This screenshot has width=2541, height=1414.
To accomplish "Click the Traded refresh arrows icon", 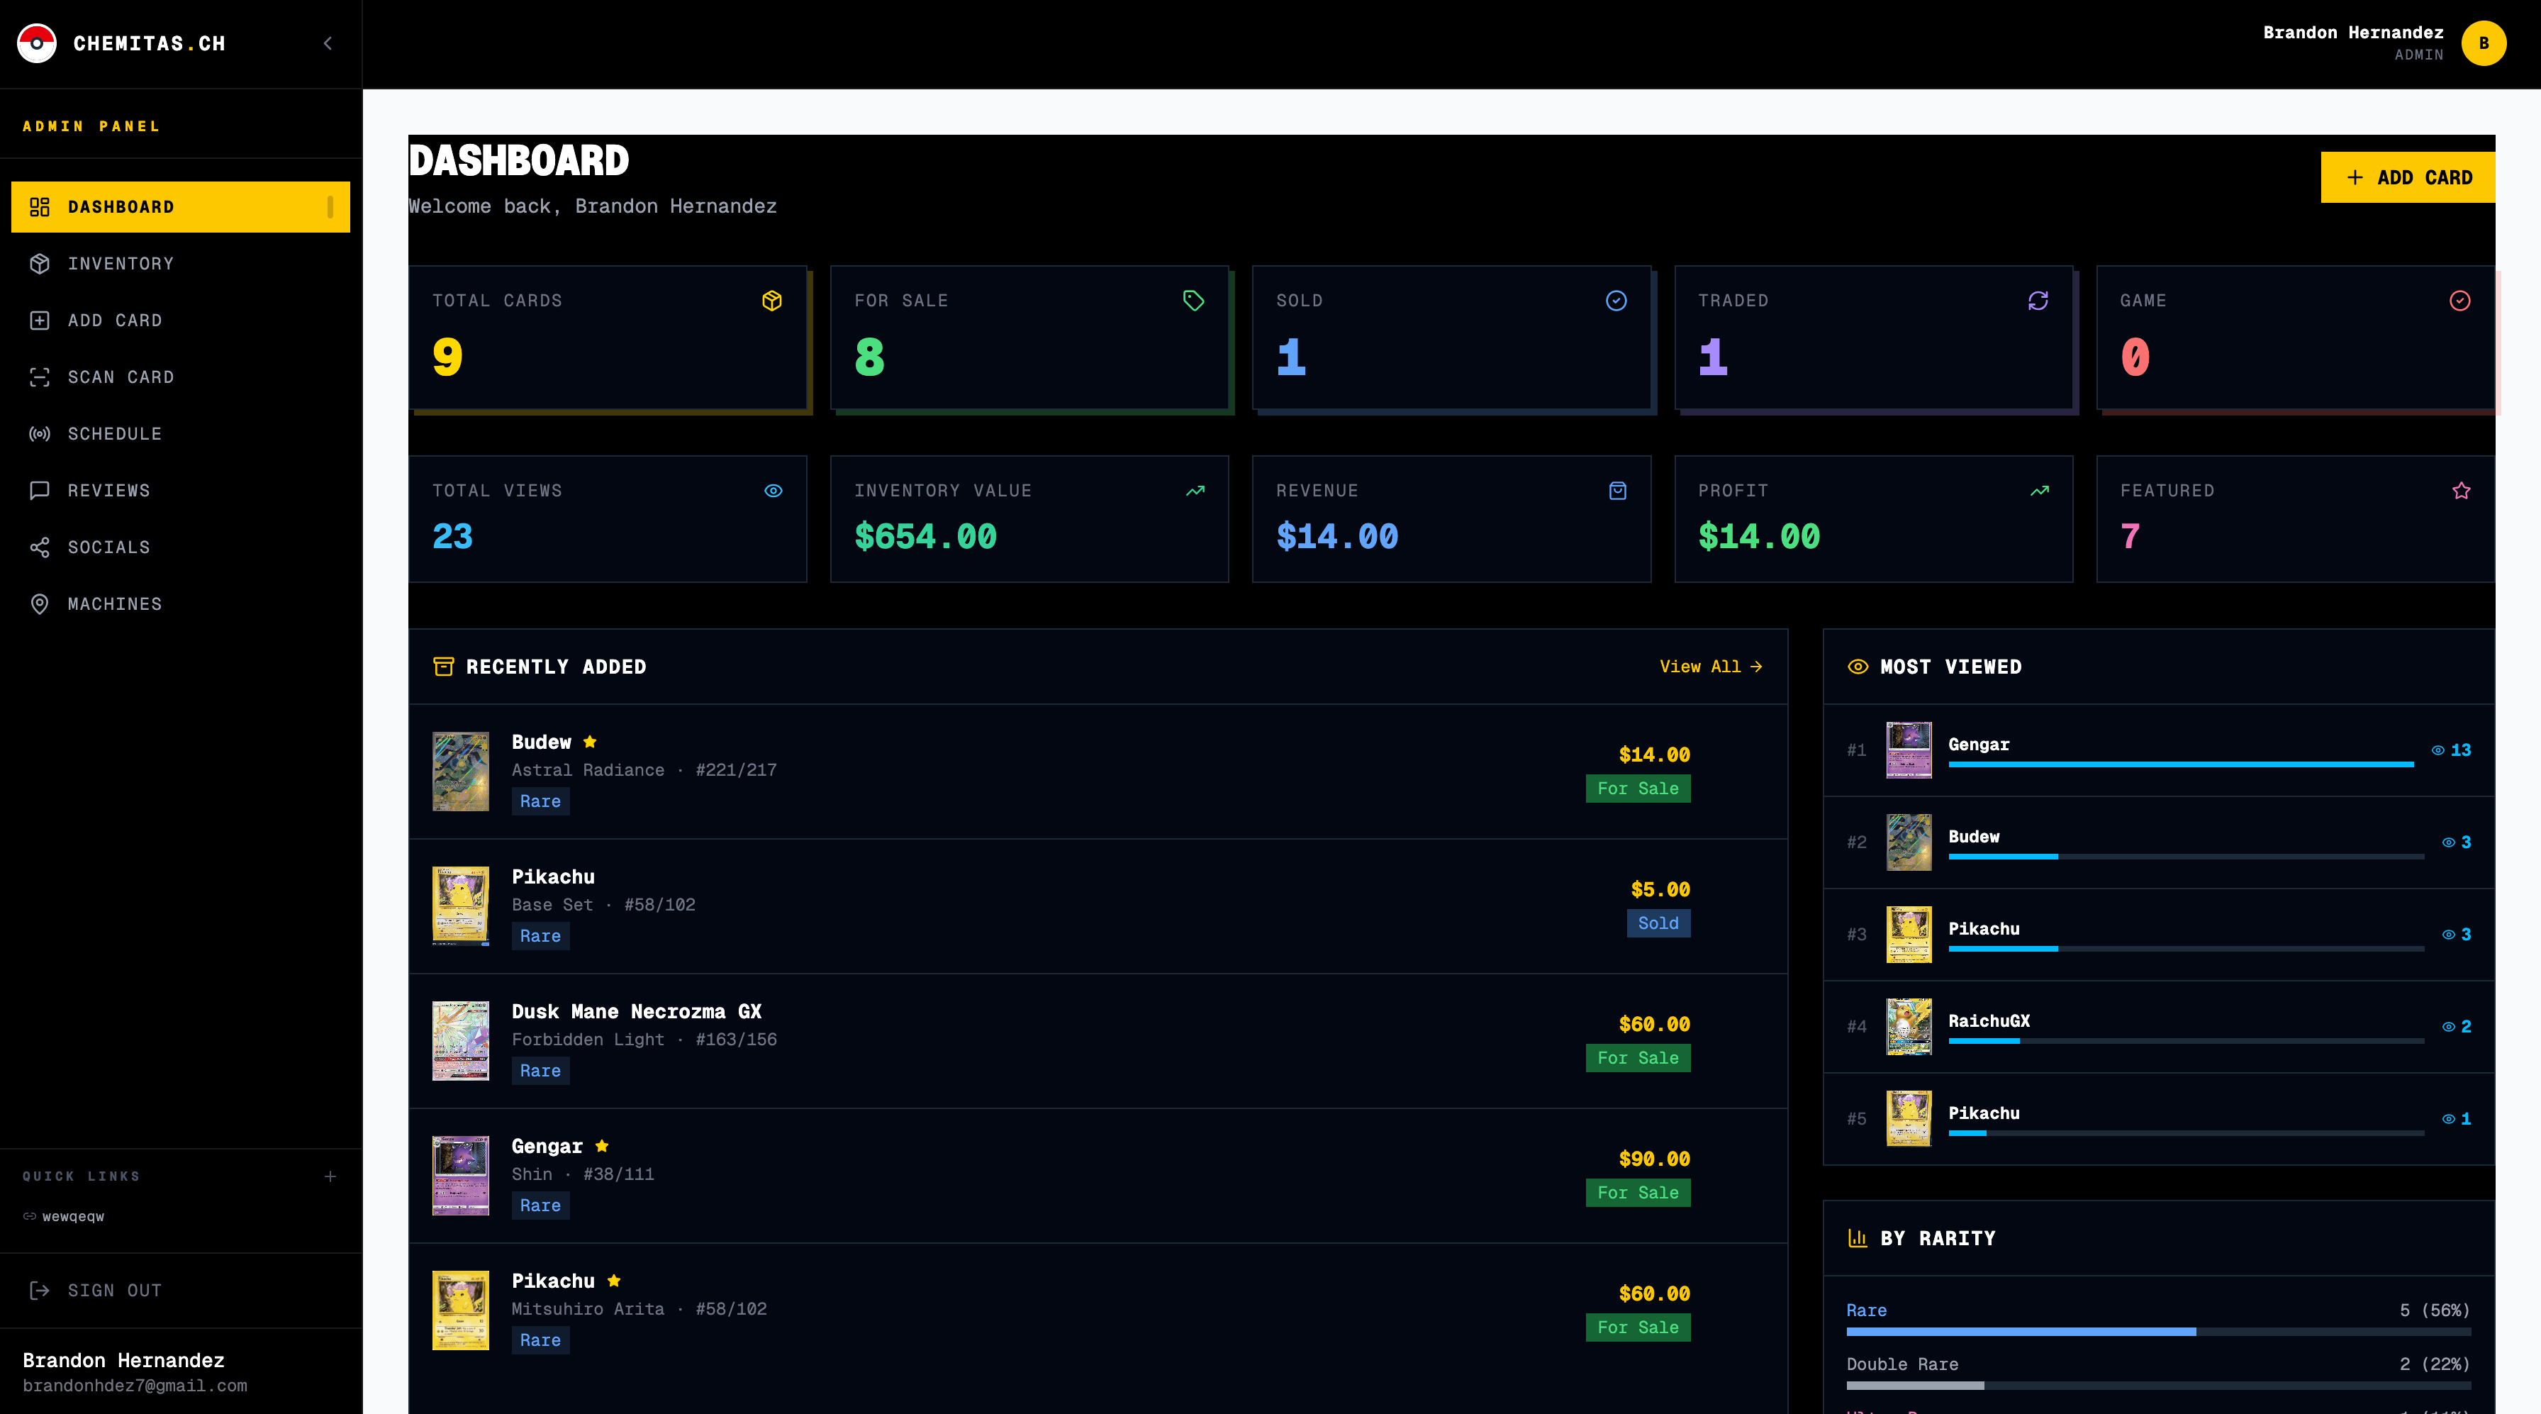I will tap(2038, 301).
